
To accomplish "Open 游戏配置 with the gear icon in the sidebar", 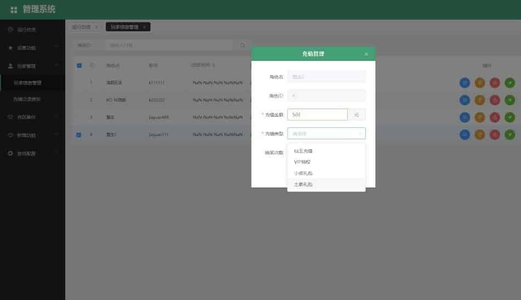I will tap(26, 154).
